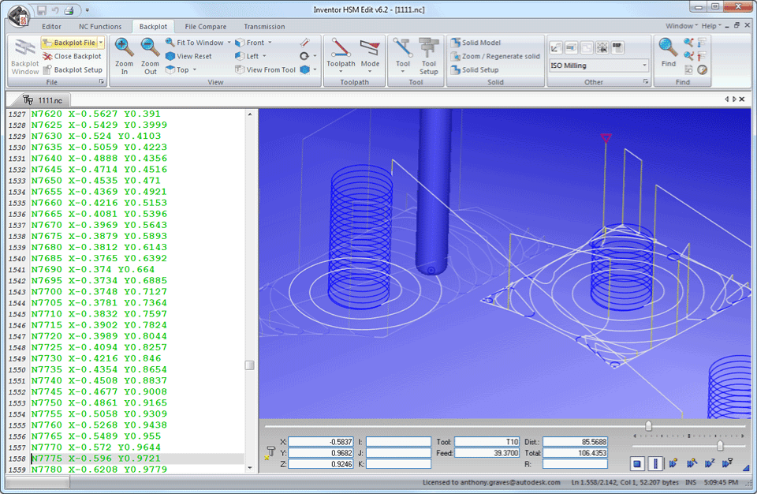The width and height of the screenshot is (757, 494).
Task: Skip to next tool change button
Action: (x=727, y=464)
